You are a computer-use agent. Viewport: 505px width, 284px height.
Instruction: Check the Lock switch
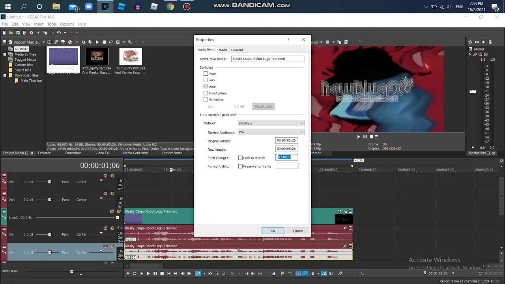tap(206, 80)
